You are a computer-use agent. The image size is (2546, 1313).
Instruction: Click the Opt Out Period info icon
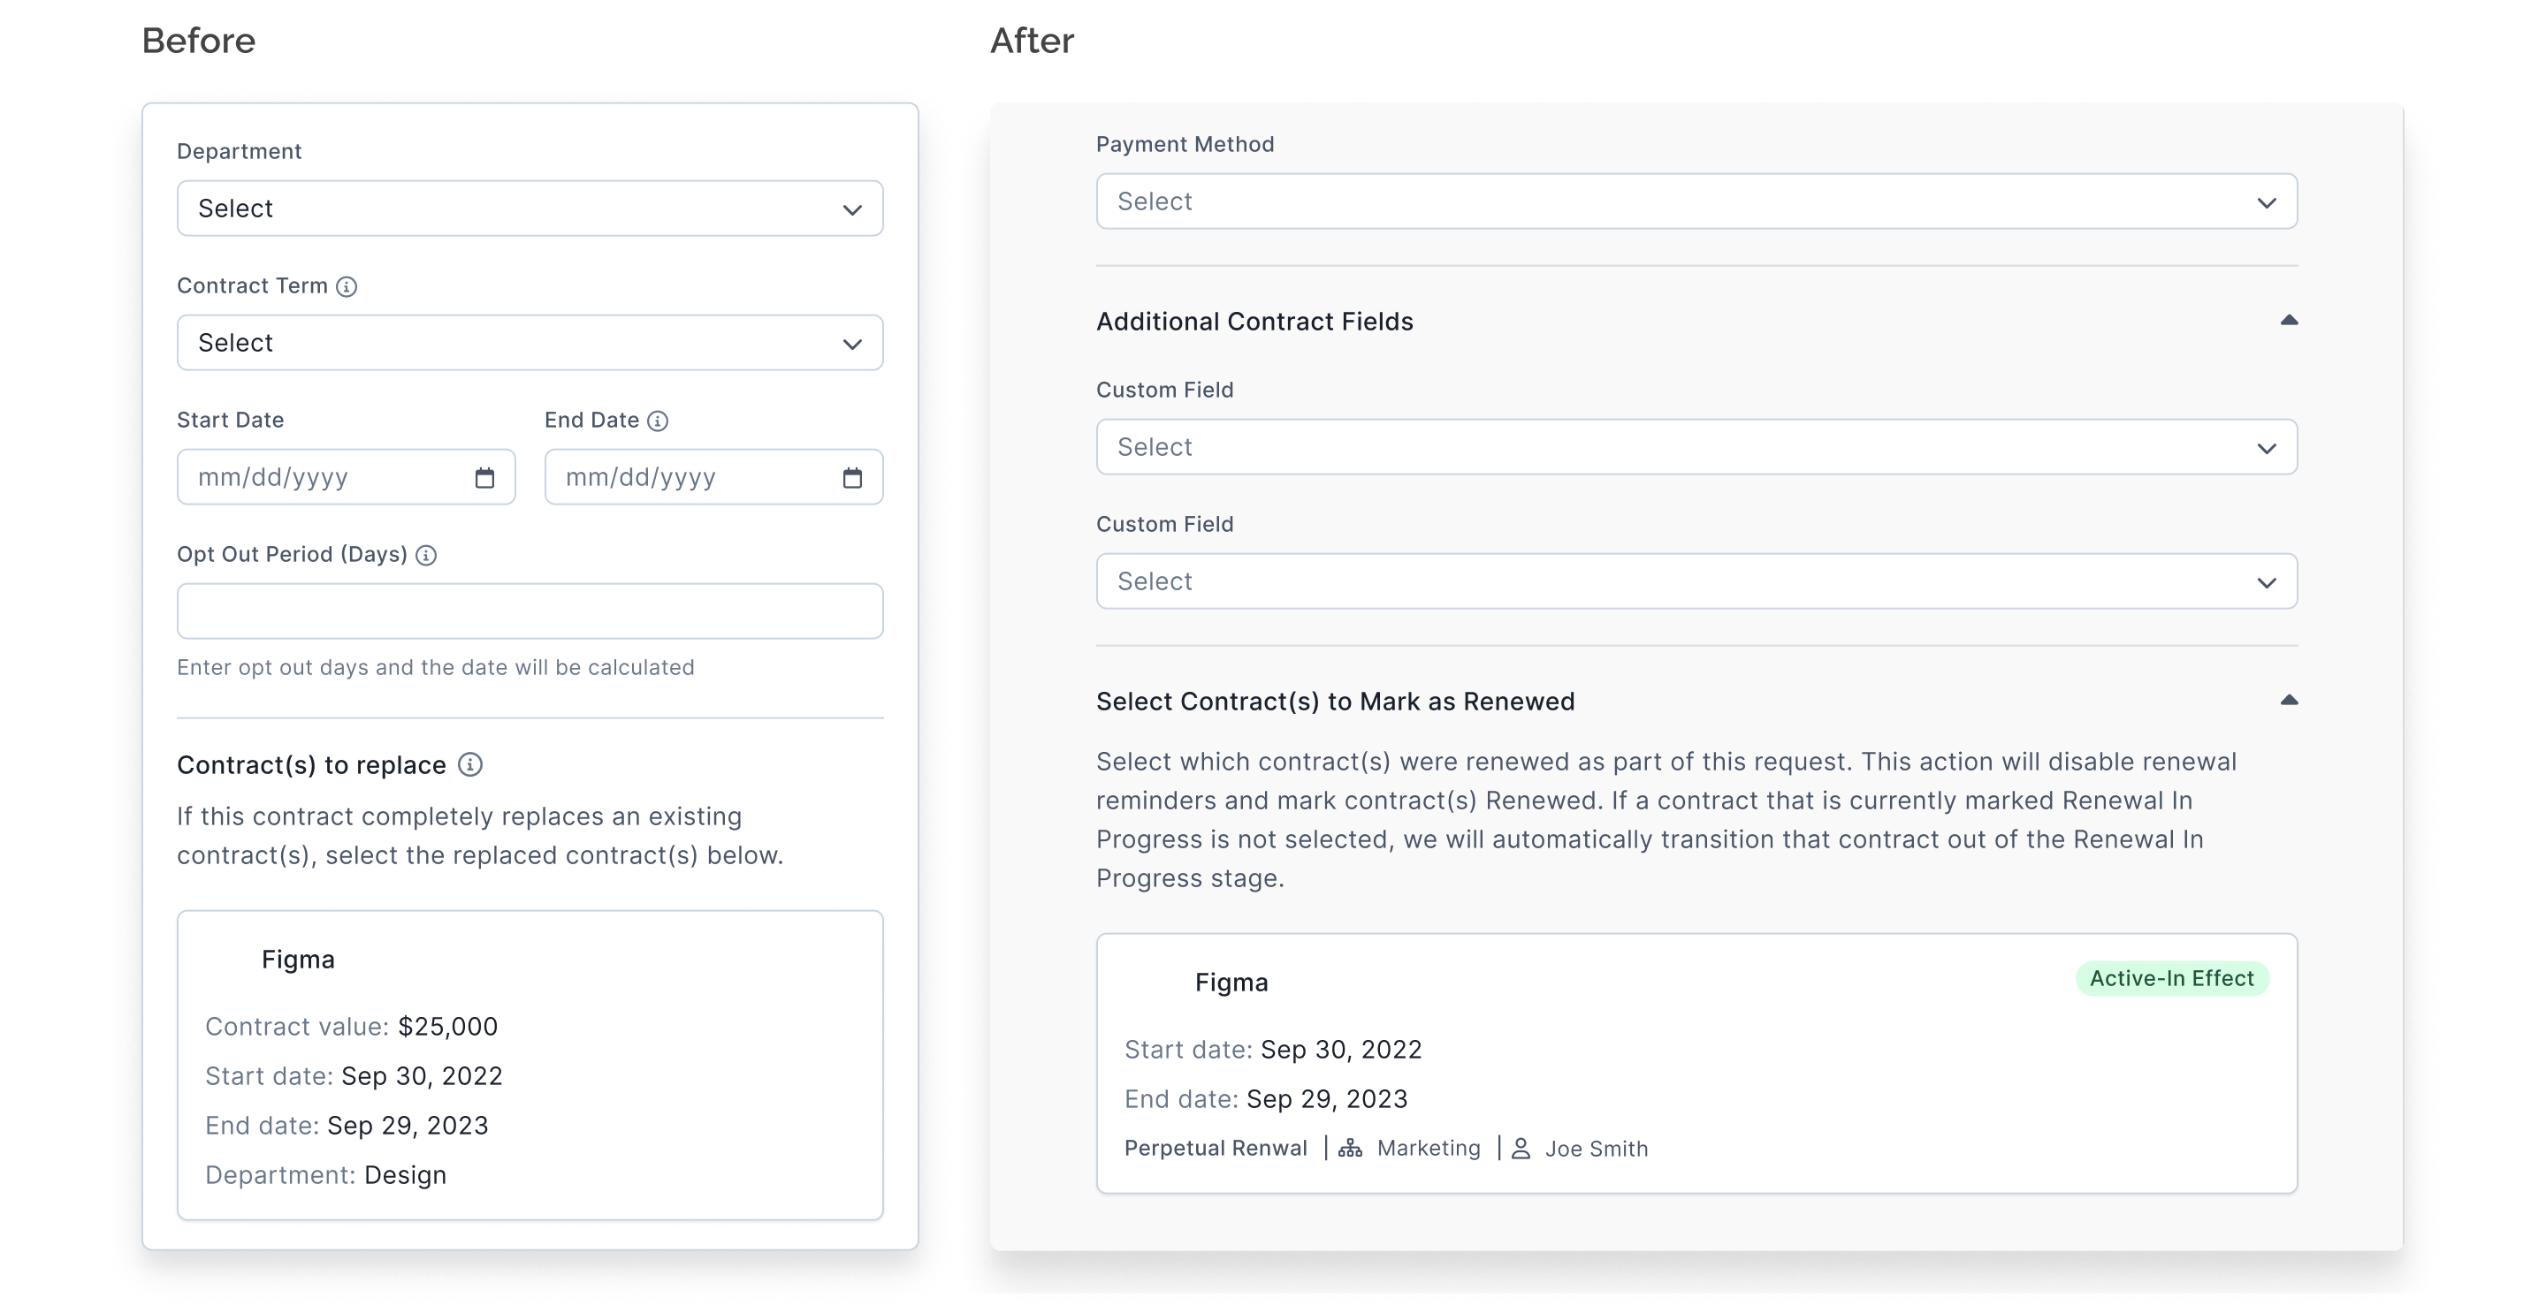point(426,555)
